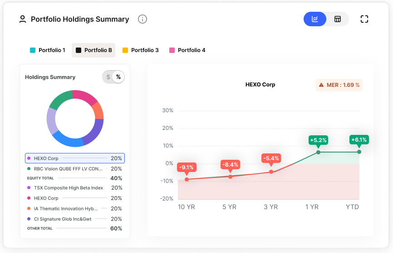Click the -5.4% value label
This screenshot has height=253, width=393.
tap(271, 158)
